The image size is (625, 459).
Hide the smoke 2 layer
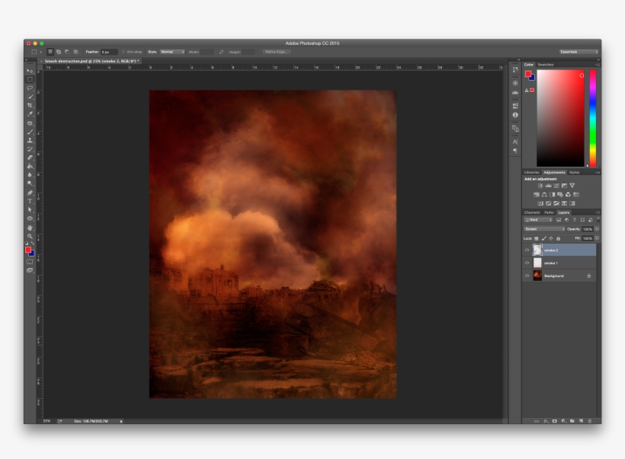(527, 250)
